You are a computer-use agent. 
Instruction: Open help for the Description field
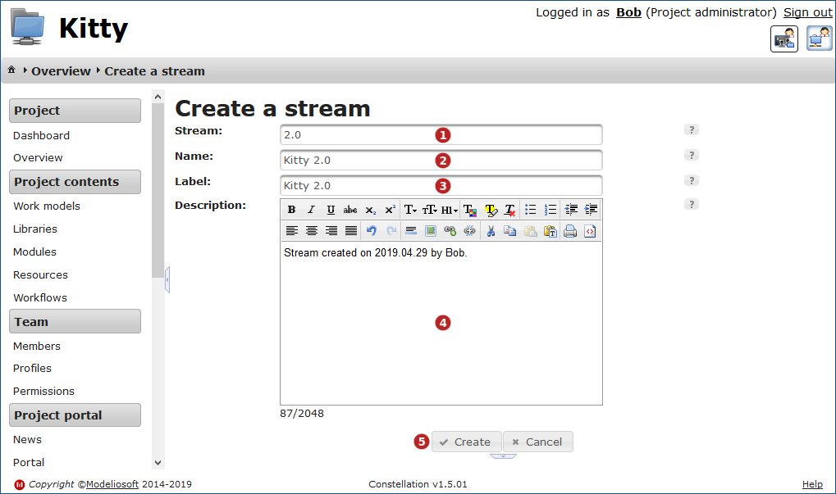click(x=692, y=205)
